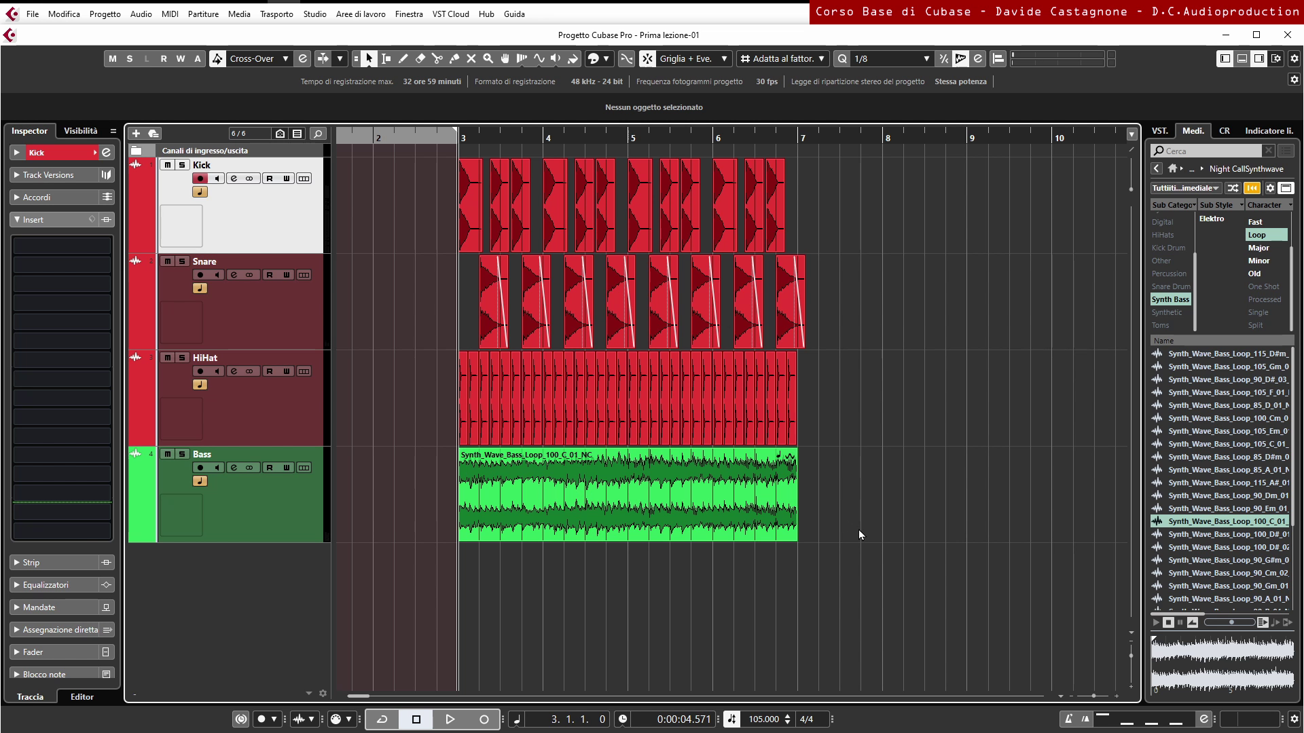Expand the Accordi inspector section
The height and width of the screenshot is (733, 1304).
click(54, 198)
